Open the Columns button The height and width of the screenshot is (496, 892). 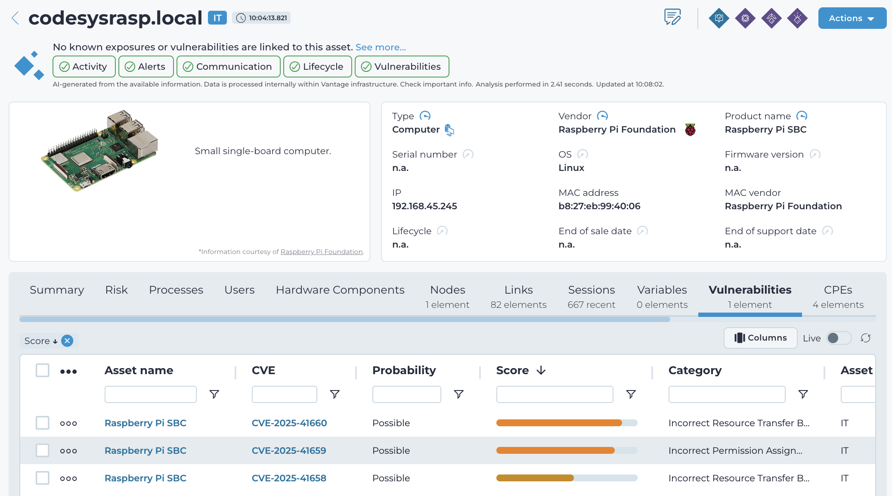(760, 338)
